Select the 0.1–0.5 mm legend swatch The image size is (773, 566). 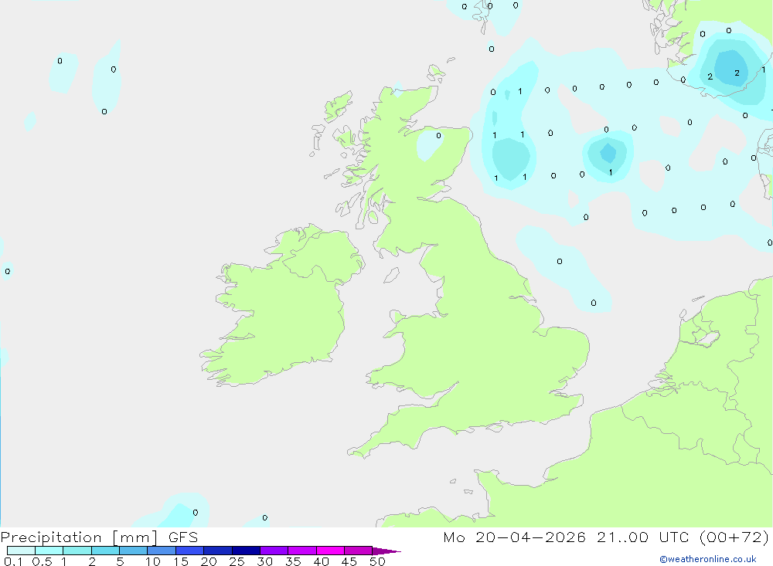21,551
